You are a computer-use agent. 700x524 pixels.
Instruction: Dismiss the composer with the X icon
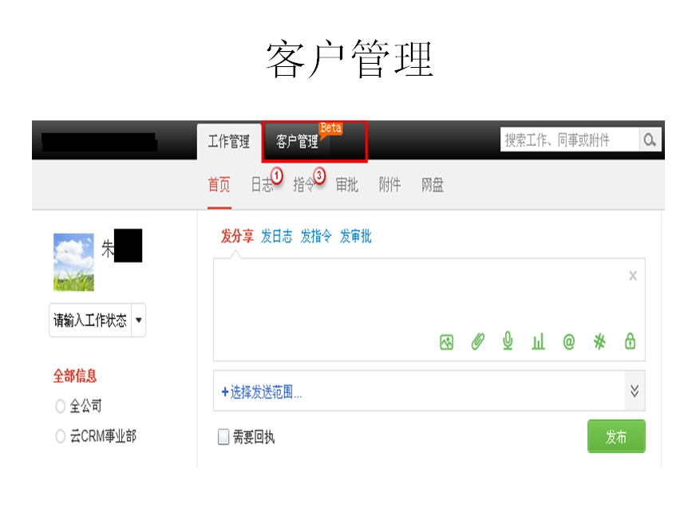click(x=632, y=275)
